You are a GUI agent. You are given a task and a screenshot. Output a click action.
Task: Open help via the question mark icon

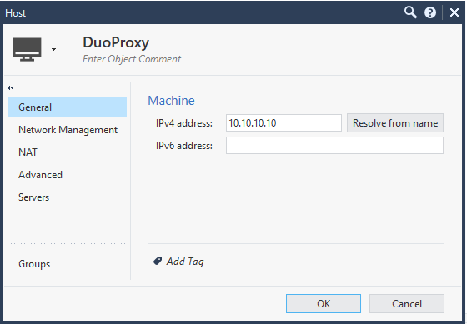click(x=430, y=12)
